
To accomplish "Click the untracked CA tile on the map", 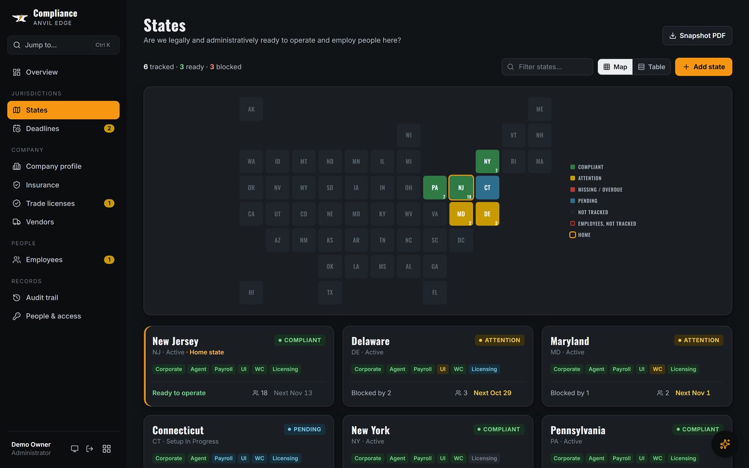I will [x=251, y=214].
